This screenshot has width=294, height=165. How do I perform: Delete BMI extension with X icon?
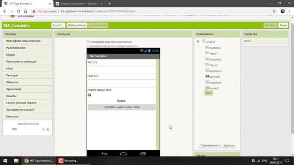48,129
